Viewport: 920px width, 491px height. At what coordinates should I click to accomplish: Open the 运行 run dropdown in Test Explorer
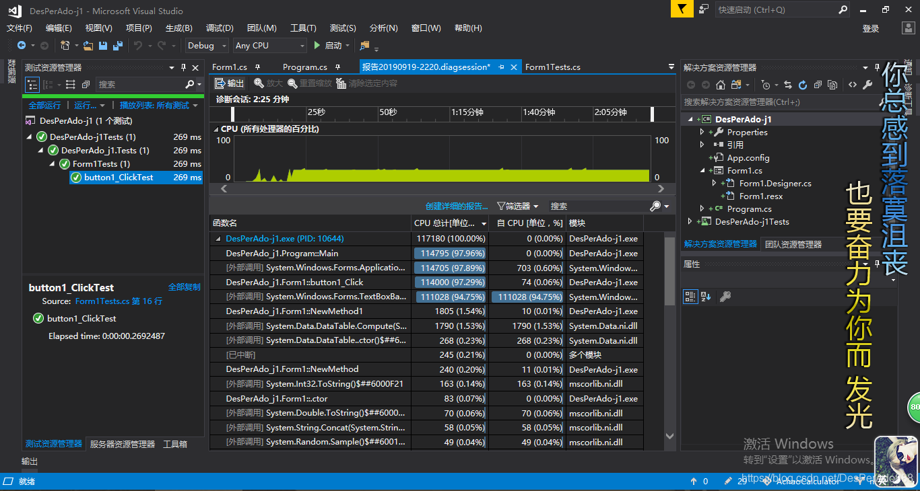(x=90, y=106)
